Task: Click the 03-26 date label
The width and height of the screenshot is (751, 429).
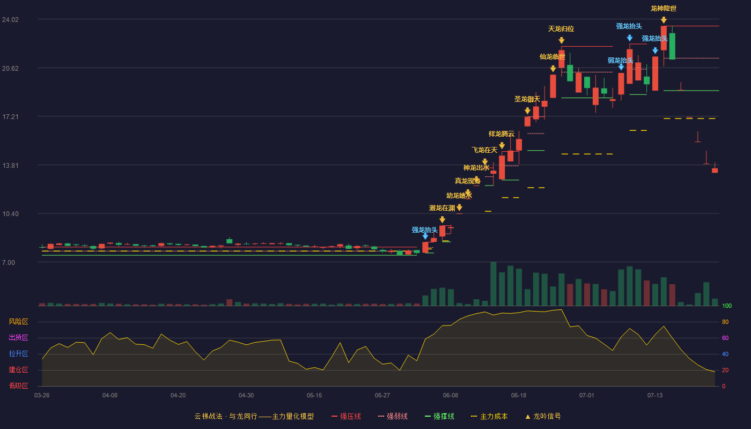Action: tap(42, 395)
